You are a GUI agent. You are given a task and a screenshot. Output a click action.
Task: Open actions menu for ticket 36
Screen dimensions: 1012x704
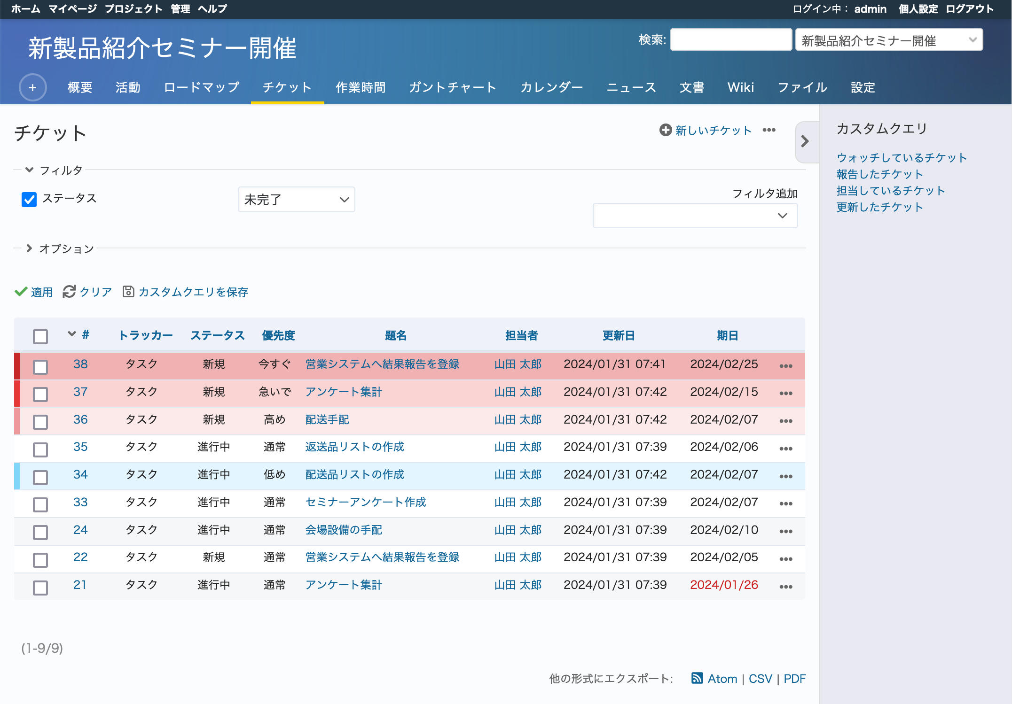[785, 421]
